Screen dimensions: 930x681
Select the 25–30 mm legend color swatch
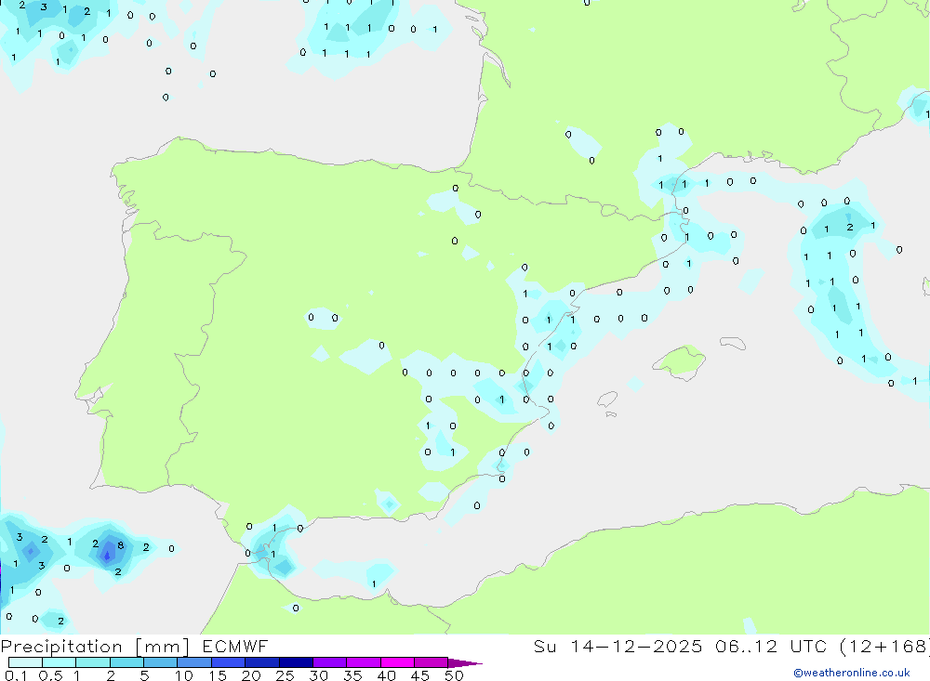[x=296, y=662]
